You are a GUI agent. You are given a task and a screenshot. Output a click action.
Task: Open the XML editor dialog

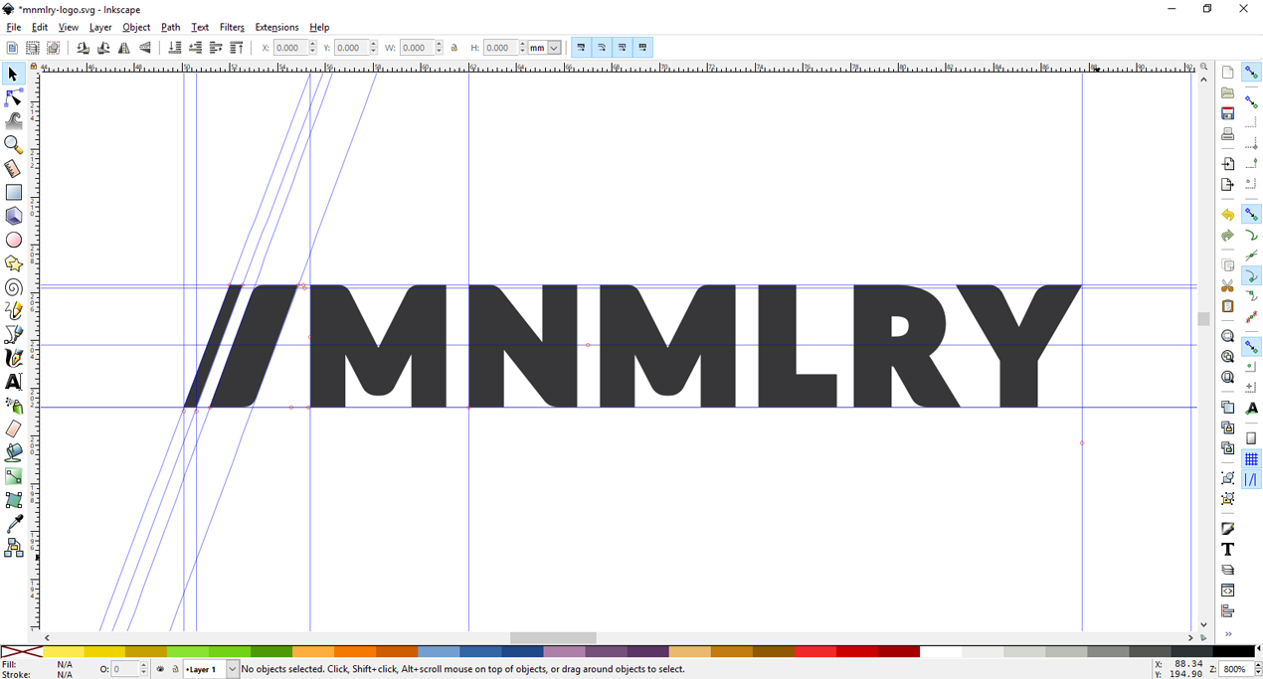pos(1228,592)
